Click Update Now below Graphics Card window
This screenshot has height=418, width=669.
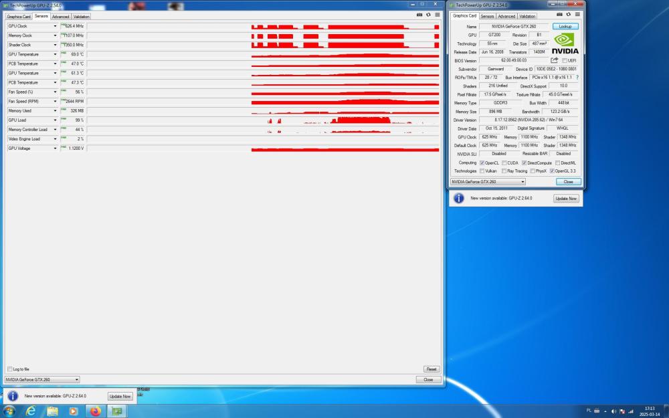[x=566, y=199]
